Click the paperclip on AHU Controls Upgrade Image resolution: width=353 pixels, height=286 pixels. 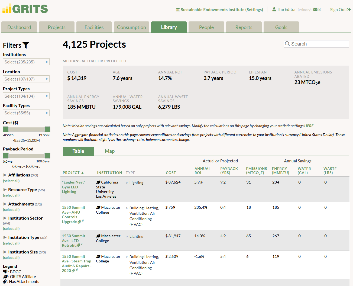tap(79, 222)
